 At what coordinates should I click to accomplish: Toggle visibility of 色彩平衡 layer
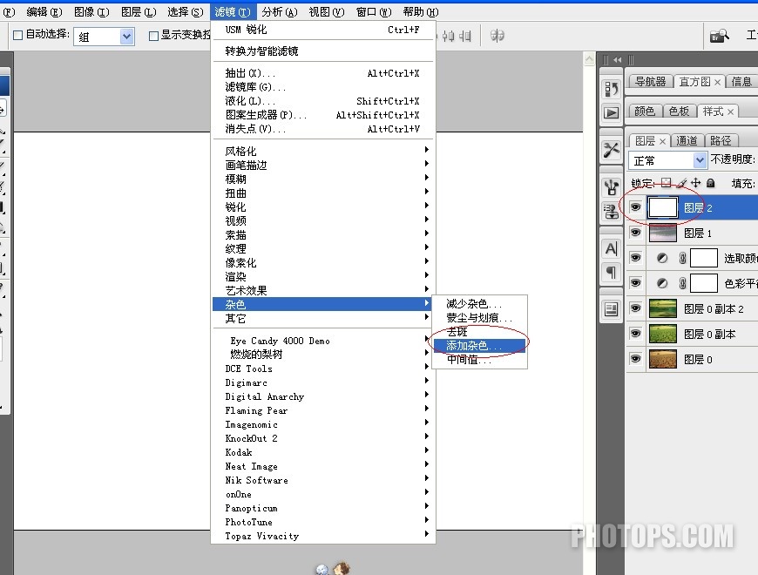(635, 282)
